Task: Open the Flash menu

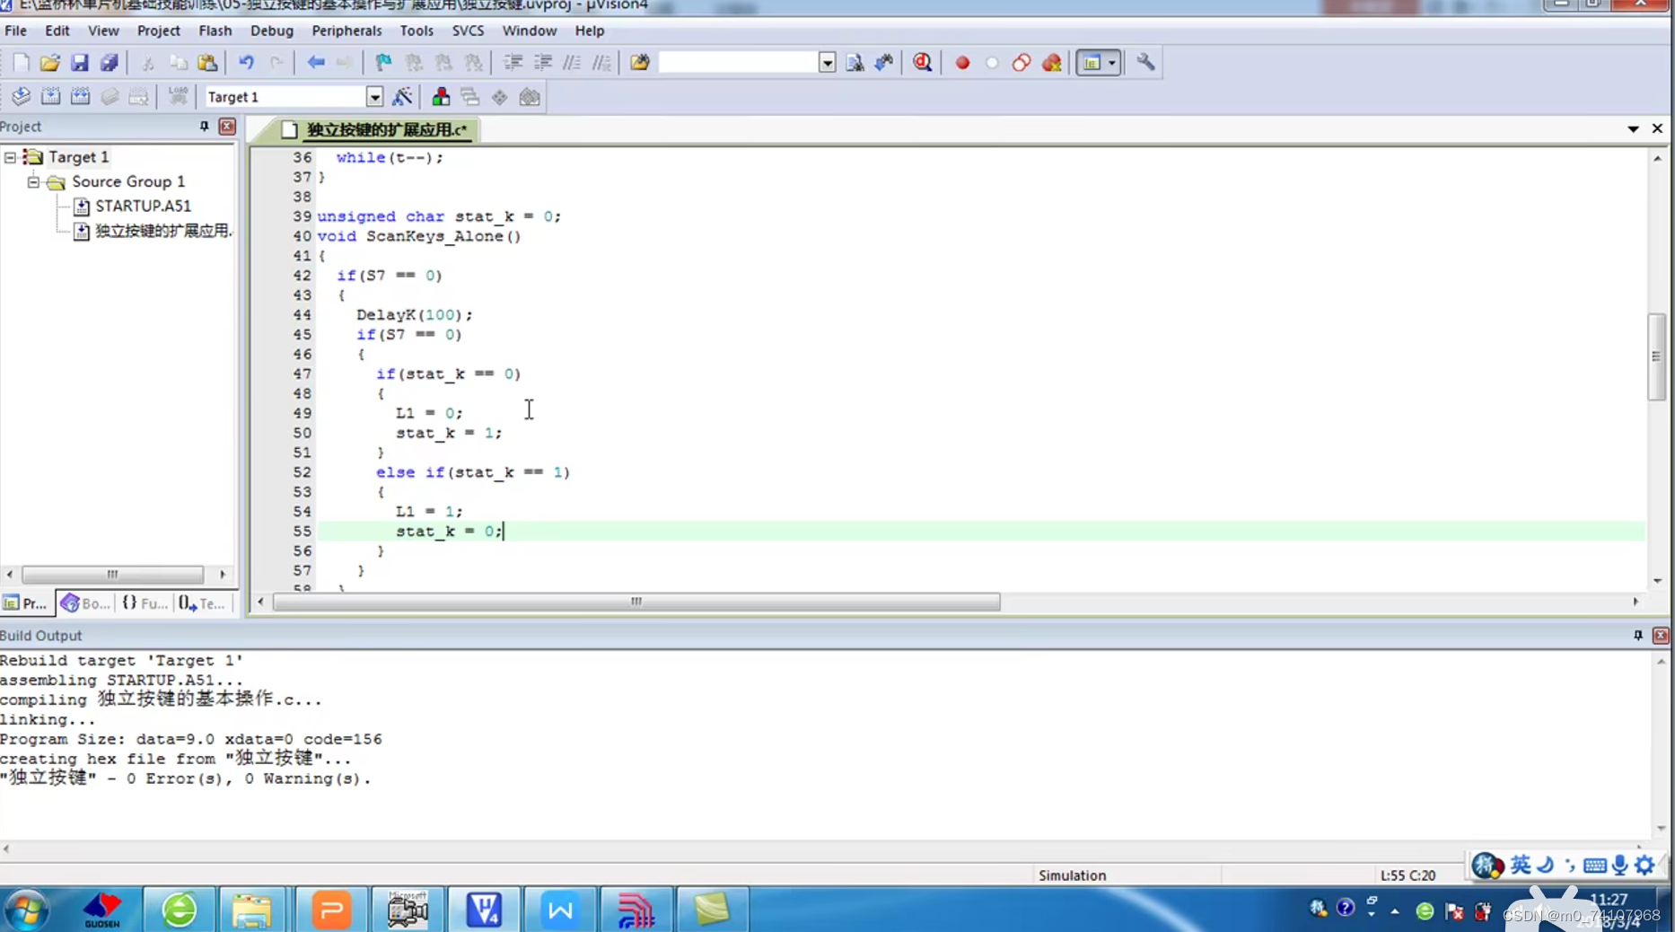Action: pos(215,31)
